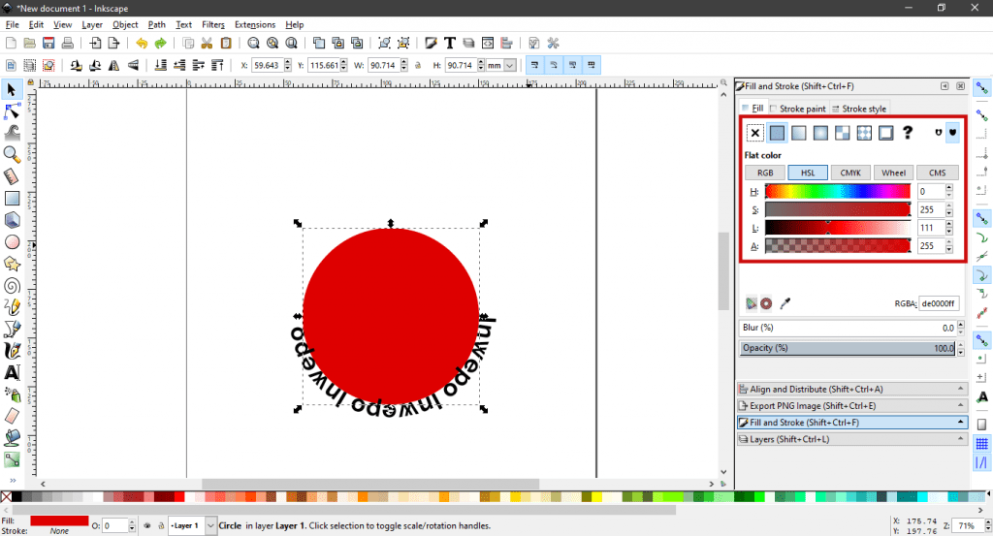Click the Hue gradient slider
The width and height of the screenshot is (993, 536).
pyautogui.click(x=837, y=192)
